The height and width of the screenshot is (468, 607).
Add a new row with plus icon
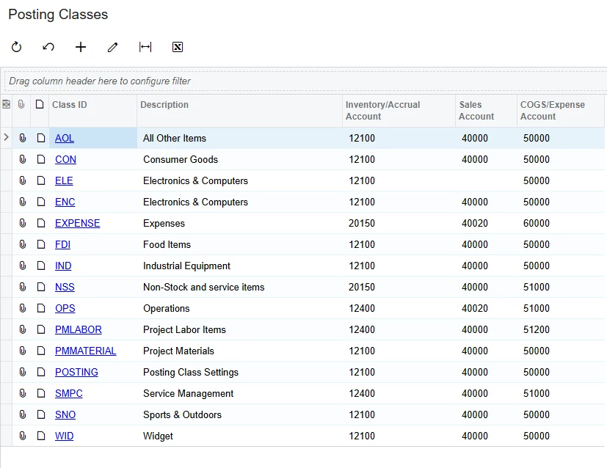point(81,47)
